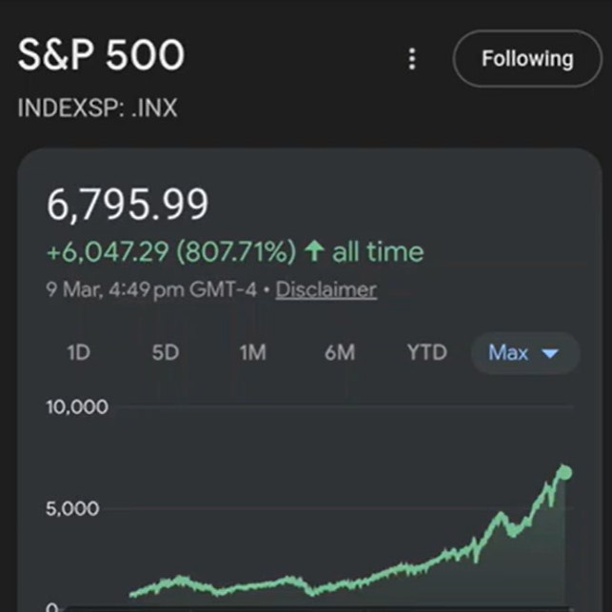Open the Disclaimer link
This screenshot has width=612, height=612.
coord(326,289)
